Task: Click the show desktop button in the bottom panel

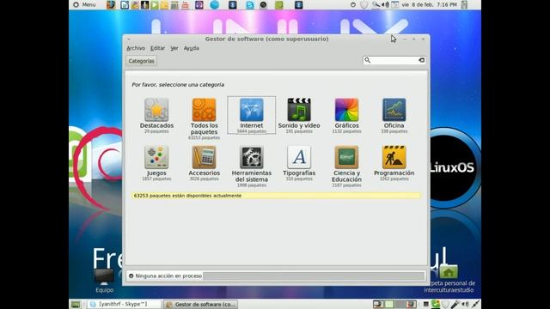Action: (76, 304)
